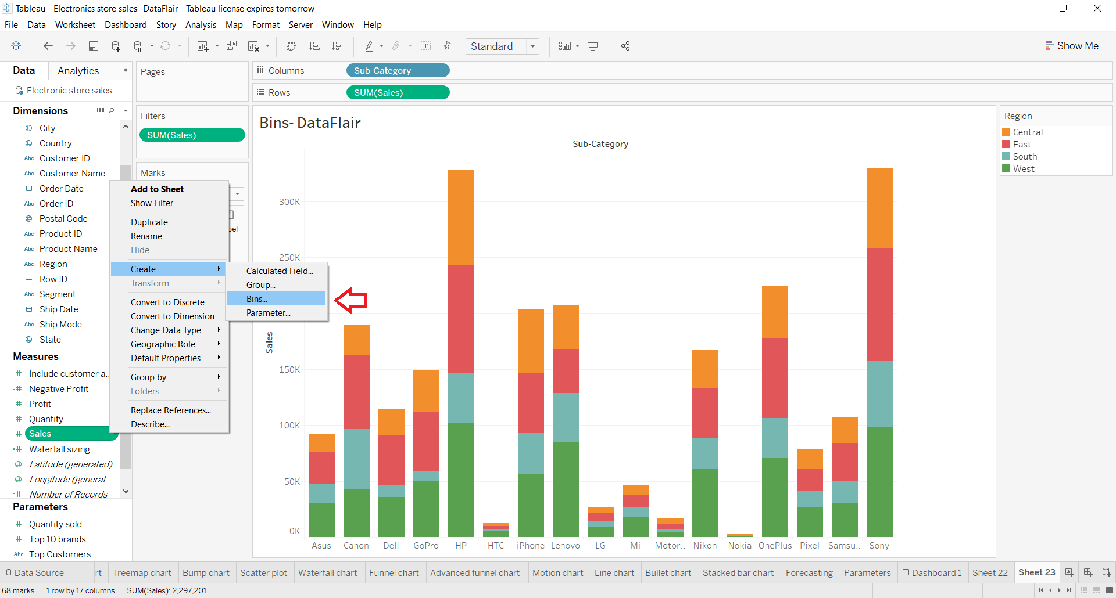Click the HP bar orange Central segment
Screen dimensions: 1116x598
[x=461, y=217]
